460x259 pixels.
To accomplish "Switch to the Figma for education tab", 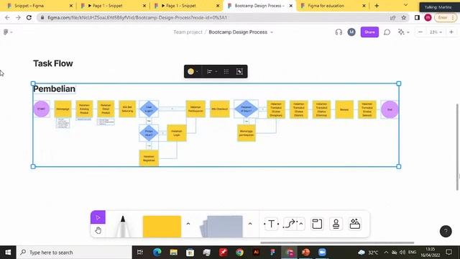I will click(x=333, y=6).
